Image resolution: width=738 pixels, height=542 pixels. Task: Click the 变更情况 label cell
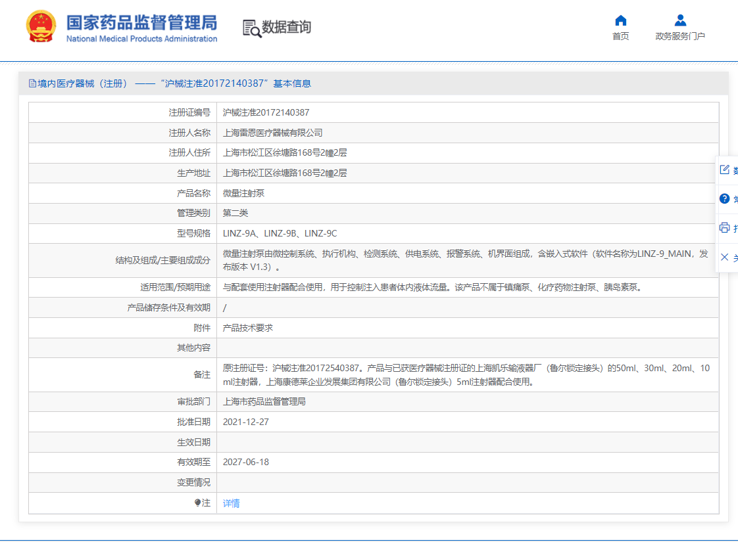(123, 482)
